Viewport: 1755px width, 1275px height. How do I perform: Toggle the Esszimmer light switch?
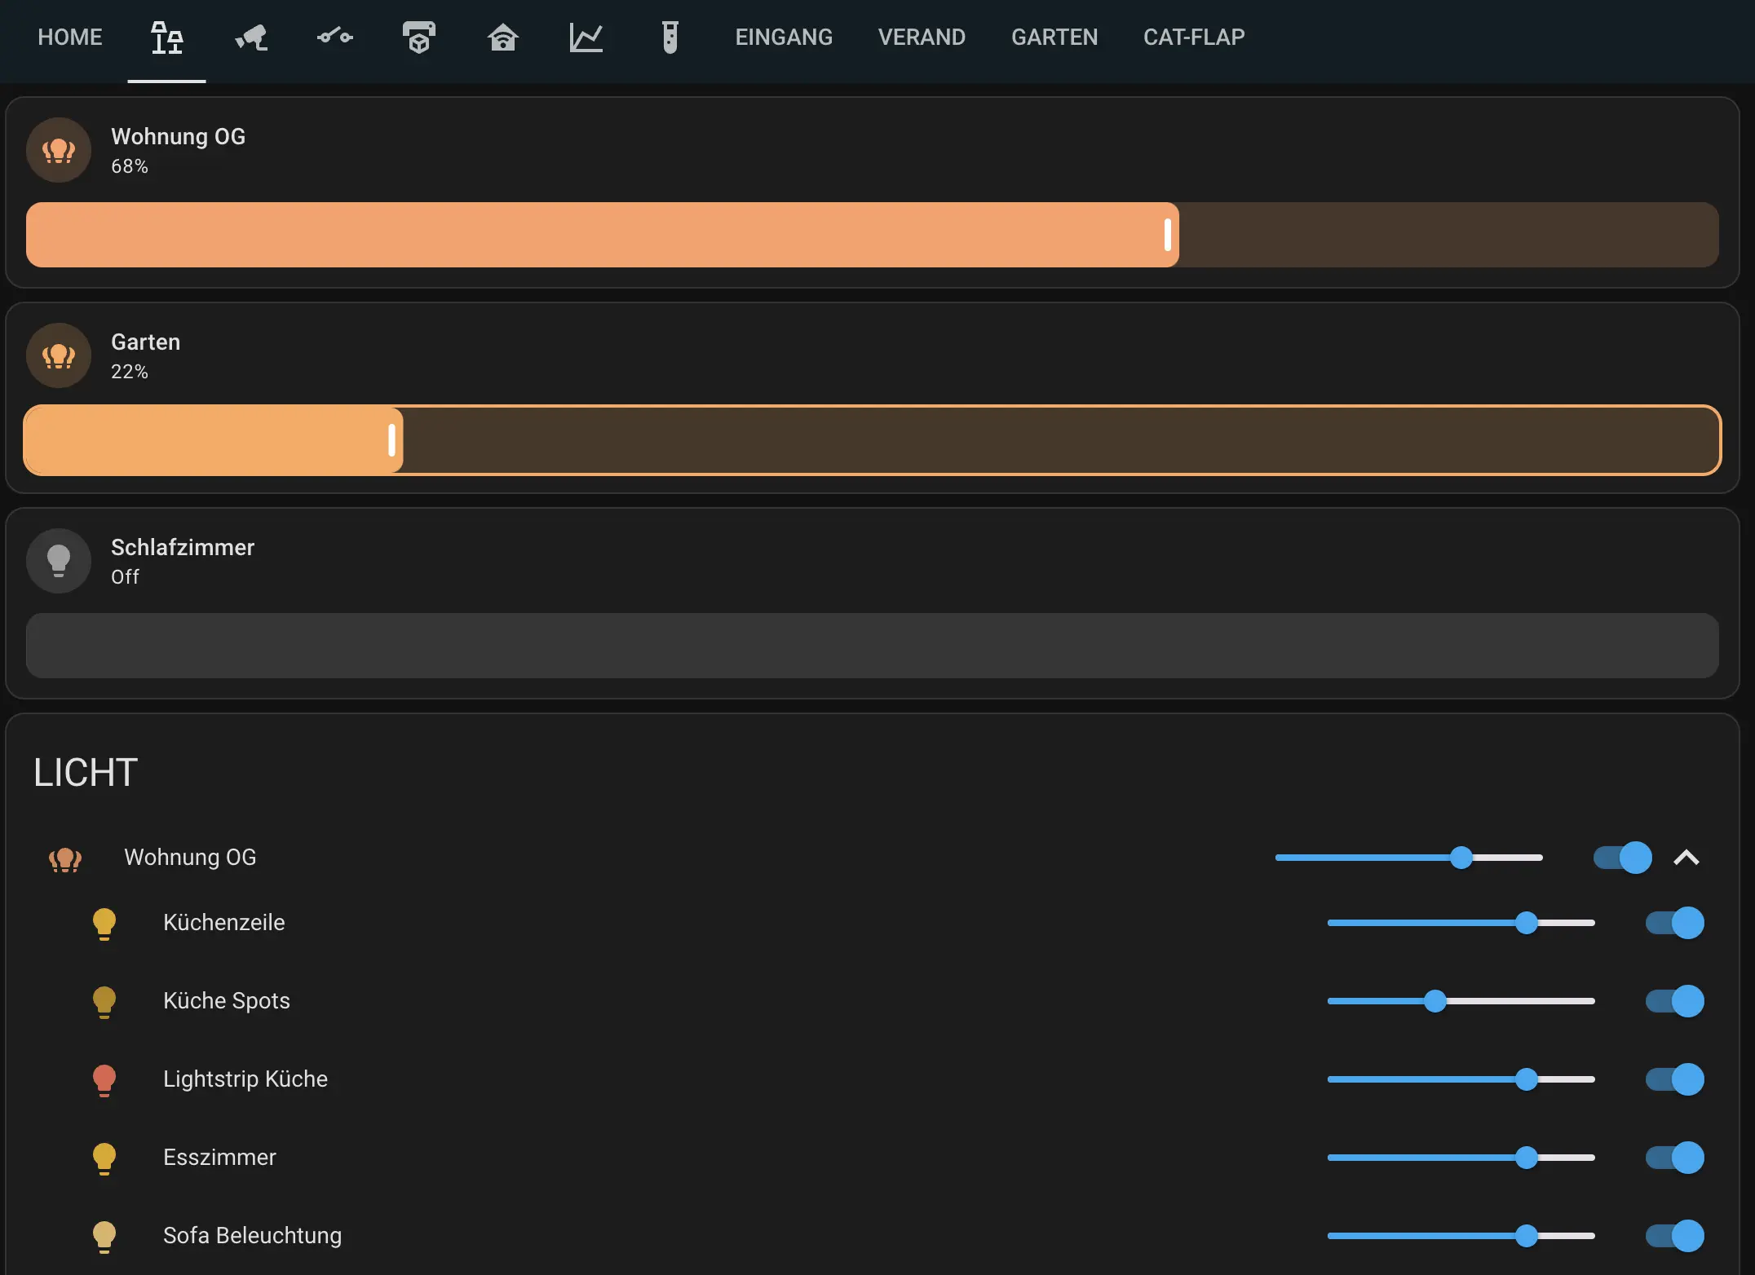(x=1674, y=1158)
